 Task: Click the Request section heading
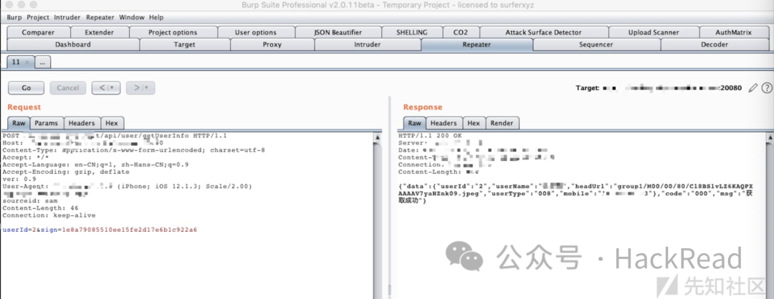pos(24,107)
